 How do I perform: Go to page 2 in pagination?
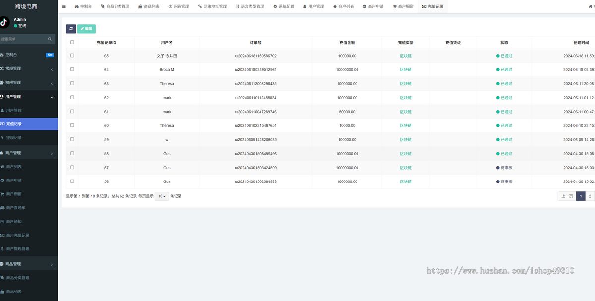pos(590,196)
